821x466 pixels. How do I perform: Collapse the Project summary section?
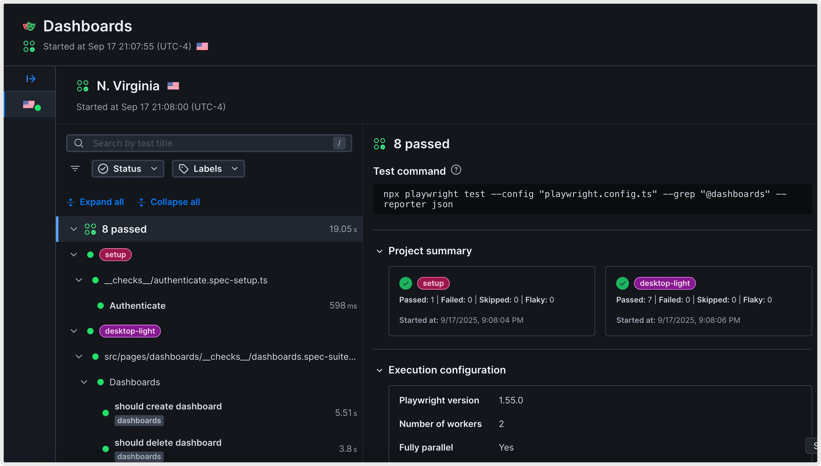click(x=379, y=251)
